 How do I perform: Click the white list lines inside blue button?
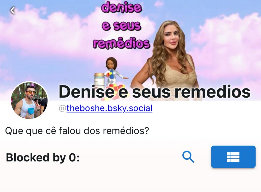click(x=233, y=157)
